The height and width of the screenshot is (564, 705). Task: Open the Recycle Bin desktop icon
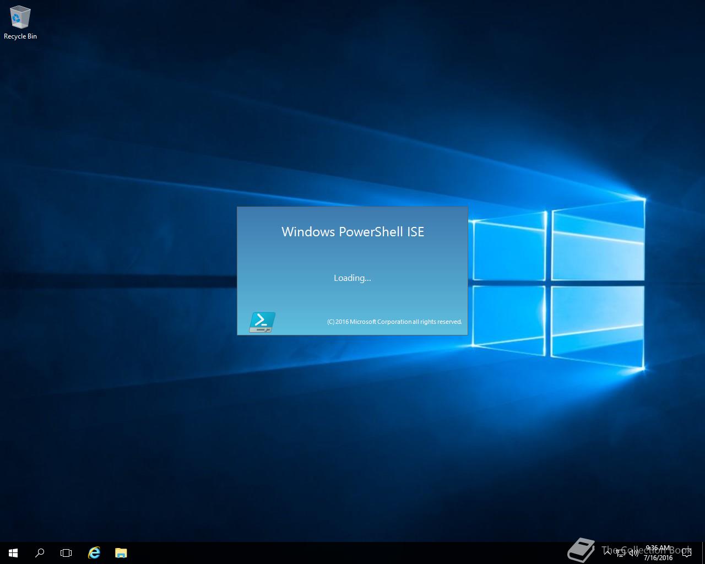pos(20,23)
